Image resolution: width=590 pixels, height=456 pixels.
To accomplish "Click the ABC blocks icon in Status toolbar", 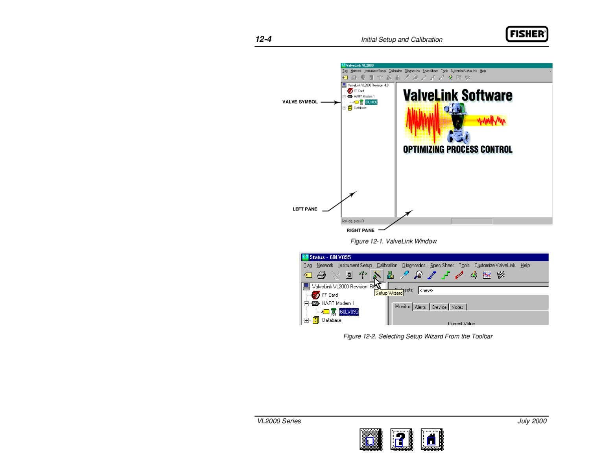I will tap(390, 275).
